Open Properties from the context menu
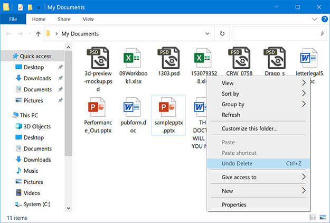The width and height of the screenshot is (330, 223). pos(258,205)
